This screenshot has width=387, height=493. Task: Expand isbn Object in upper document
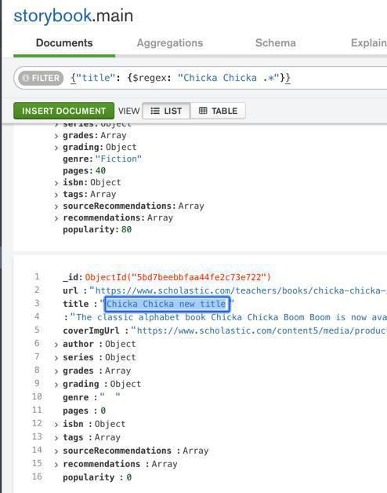(x=56, y=183)
